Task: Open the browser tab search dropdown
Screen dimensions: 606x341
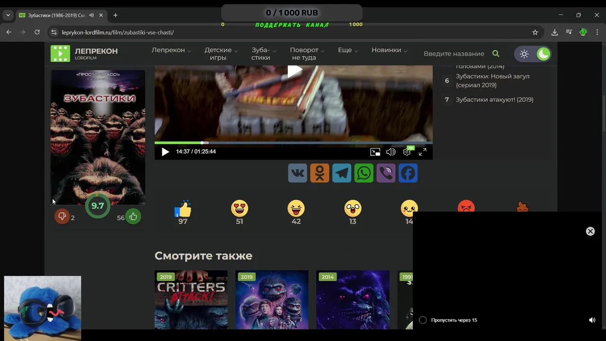Action: tap(8, 15)
